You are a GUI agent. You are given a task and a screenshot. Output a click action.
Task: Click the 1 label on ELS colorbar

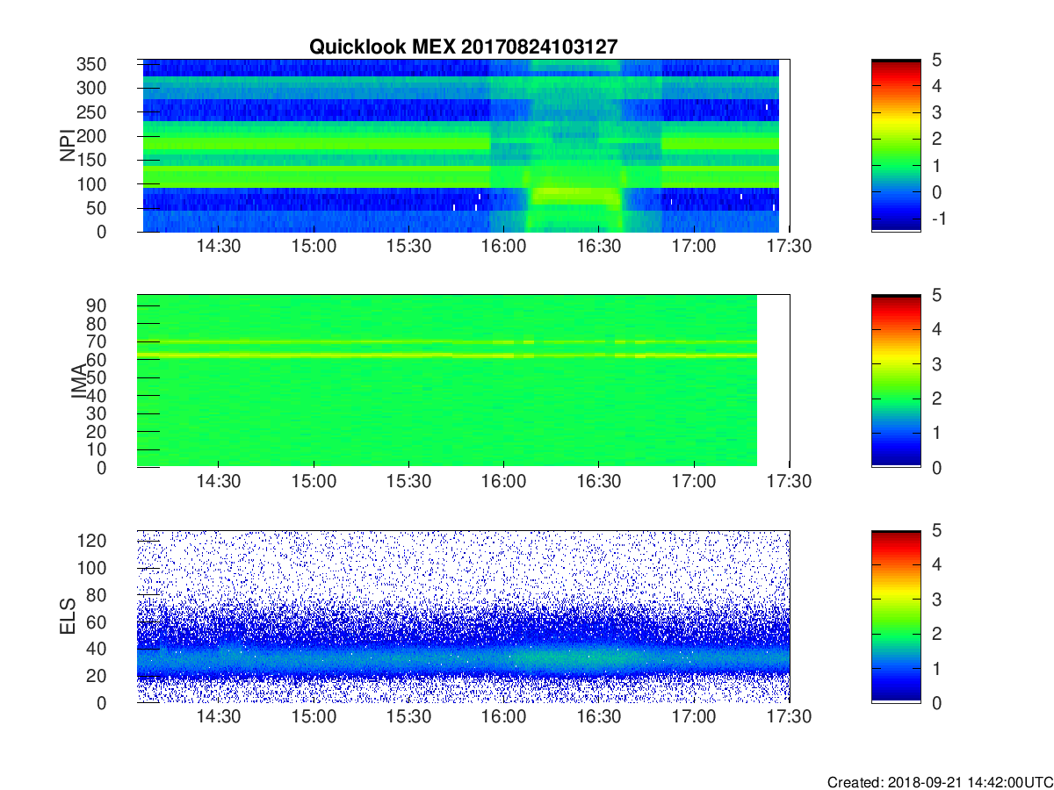click(937, 668)
